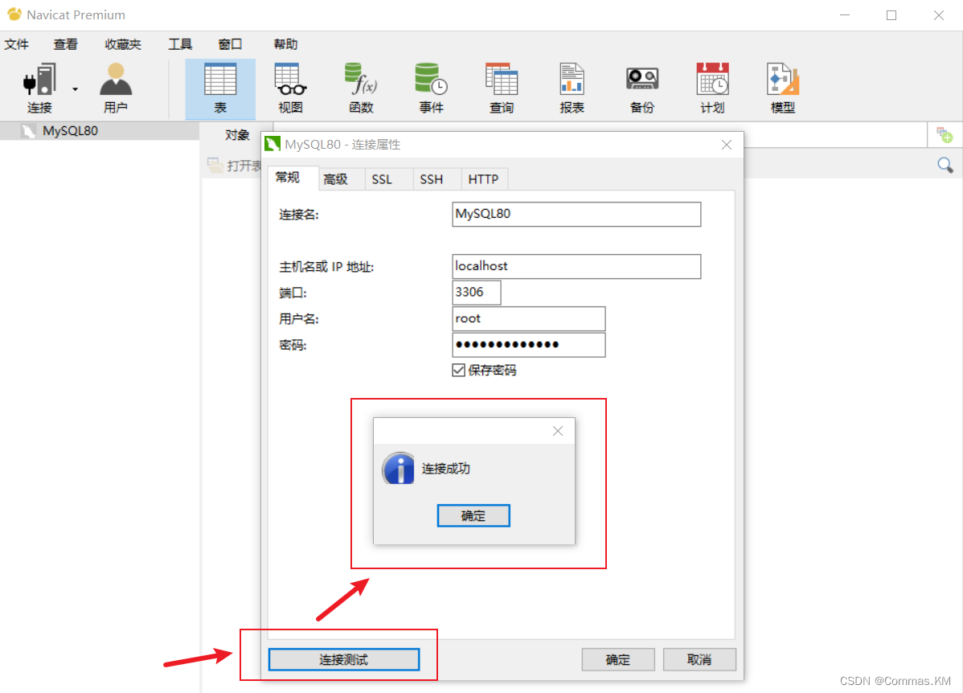Open the Function (函数) toolbar icon
963x693 pixels.
(361, 88)
